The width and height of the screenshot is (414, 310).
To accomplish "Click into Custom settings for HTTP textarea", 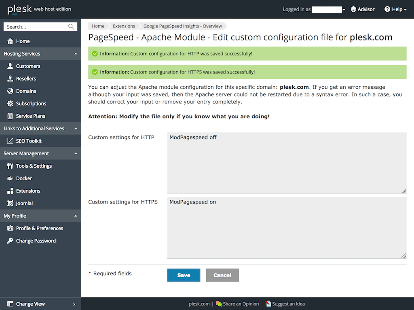I will tap(287, 163).
